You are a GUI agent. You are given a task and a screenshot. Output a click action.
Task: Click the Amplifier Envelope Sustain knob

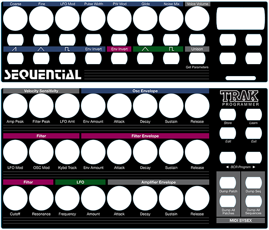(171, 198)
